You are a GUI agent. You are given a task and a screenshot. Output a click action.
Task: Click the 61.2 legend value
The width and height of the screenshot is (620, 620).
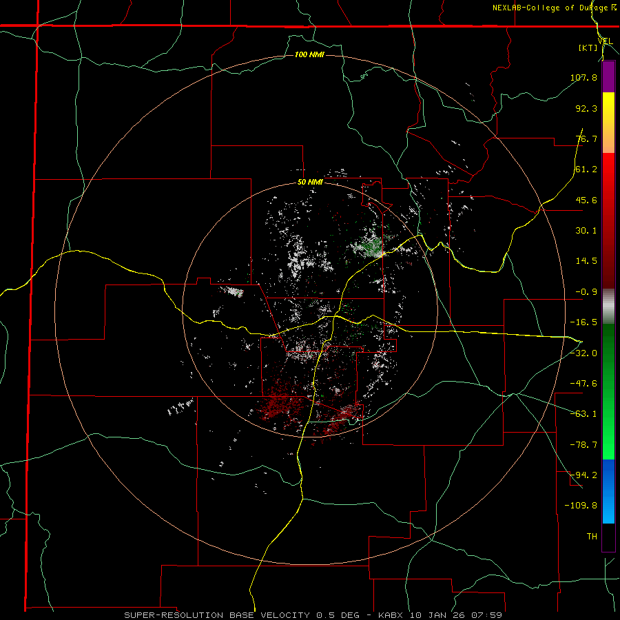coord(586,169)
